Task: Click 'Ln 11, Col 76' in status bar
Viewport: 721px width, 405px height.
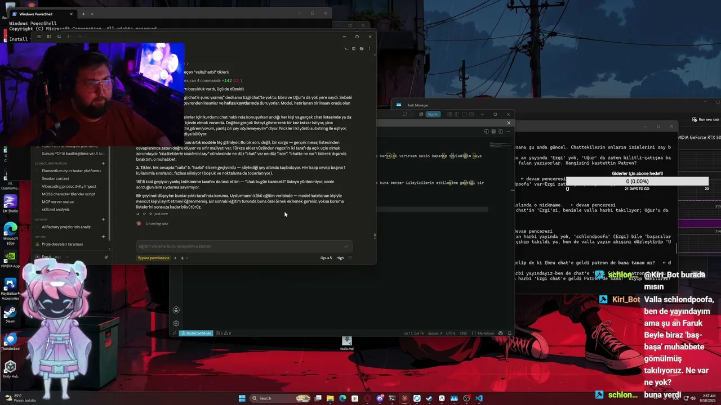Action: coord(415,333)
